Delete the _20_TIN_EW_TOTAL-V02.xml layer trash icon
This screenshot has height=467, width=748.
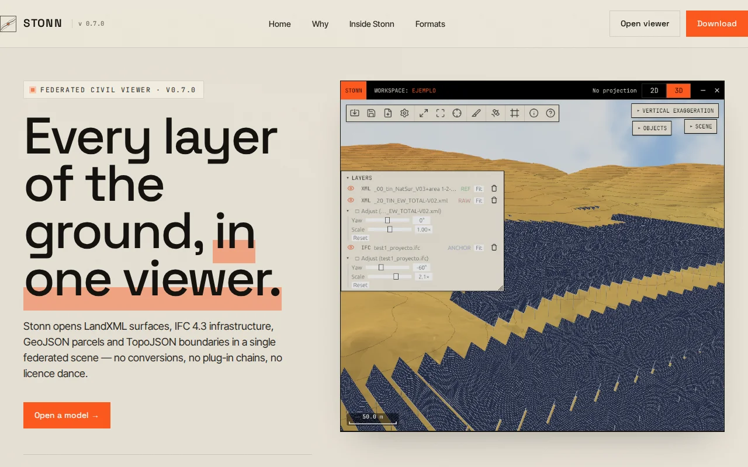[x=494, y=200]
